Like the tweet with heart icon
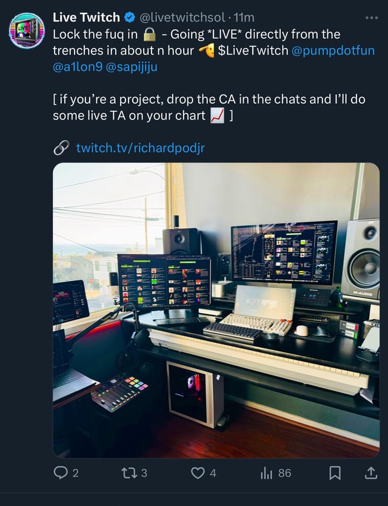 point(198,473)
